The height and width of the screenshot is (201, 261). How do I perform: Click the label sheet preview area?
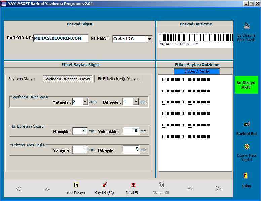click(x=195, y=123)
